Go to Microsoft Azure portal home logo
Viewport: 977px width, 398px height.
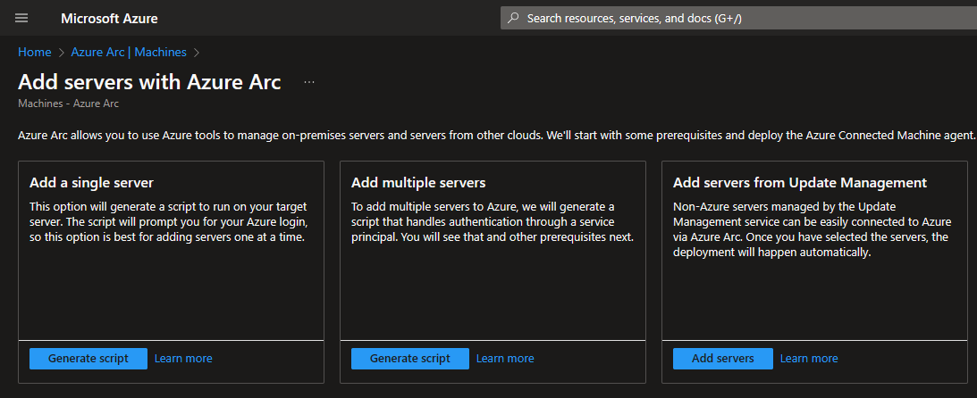point(109,19)
